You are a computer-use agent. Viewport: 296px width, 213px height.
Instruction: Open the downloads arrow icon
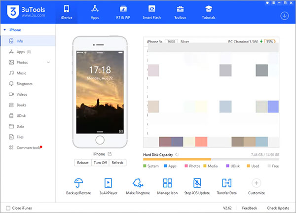pyautogui.click(x=284, y=15)
